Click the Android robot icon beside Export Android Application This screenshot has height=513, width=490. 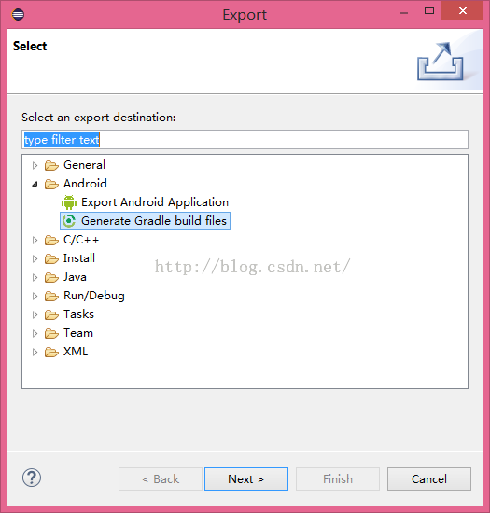coord(69,202)
